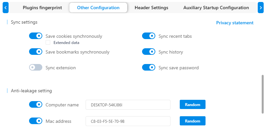Open the Privacy statement link
The width and height of the screenshot is (265, 131).
coord(235,23)
